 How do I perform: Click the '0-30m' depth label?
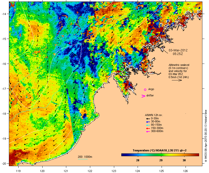pos(155,119)
